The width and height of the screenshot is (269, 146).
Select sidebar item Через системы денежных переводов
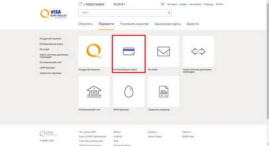[x=54, y=56]
